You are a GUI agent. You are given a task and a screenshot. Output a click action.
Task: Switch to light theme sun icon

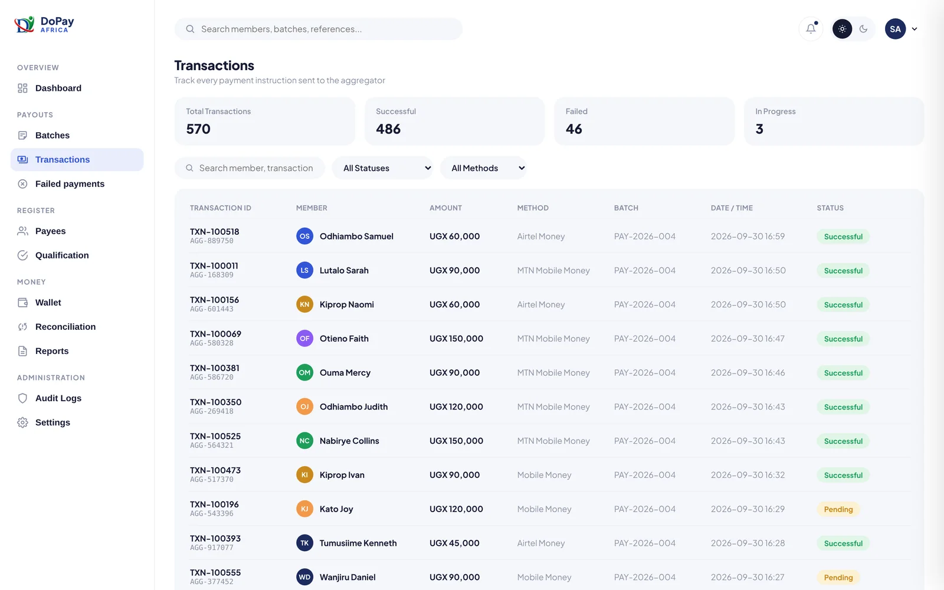point(842,29)
